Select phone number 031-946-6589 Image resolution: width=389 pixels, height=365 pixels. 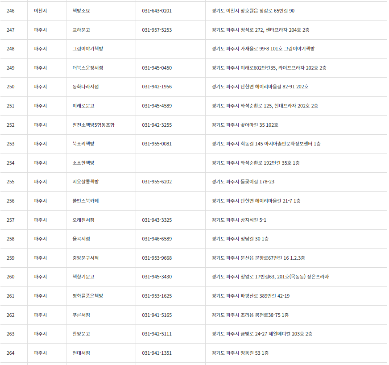157,239
